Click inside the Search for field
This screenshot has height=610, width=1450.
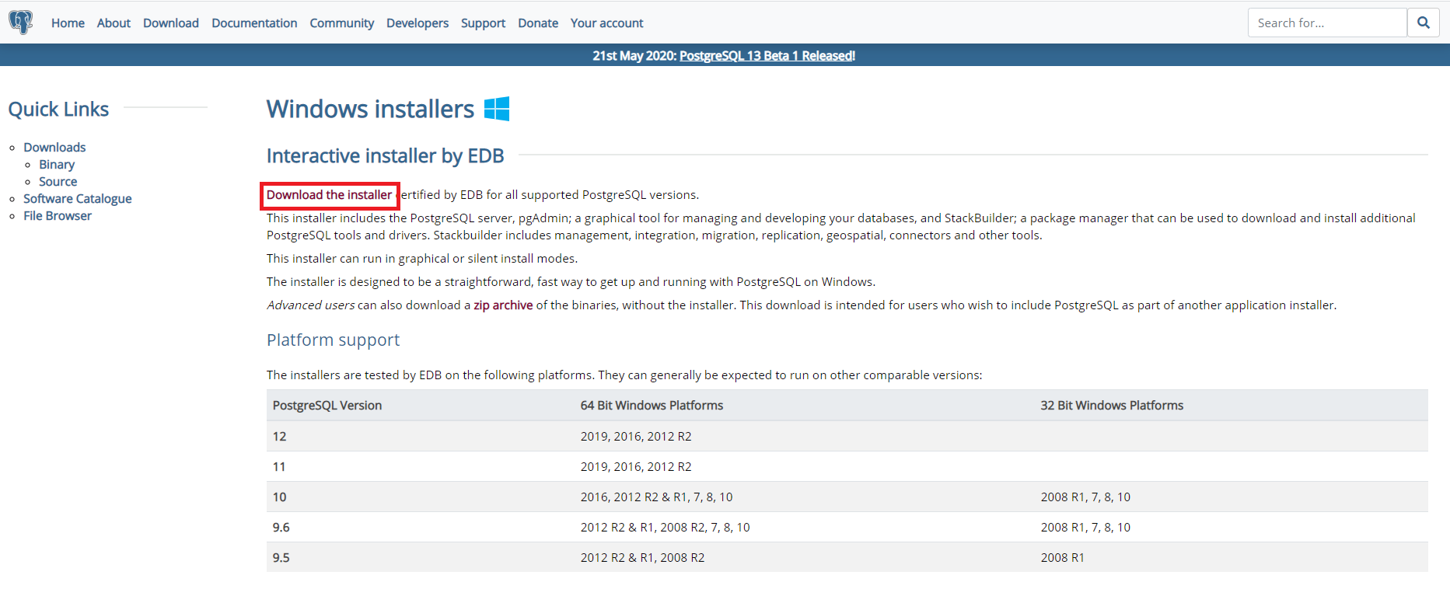(x=1327, y=23)
